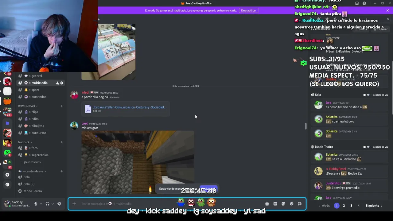Dismiss the Streamer mode banner

387,10
